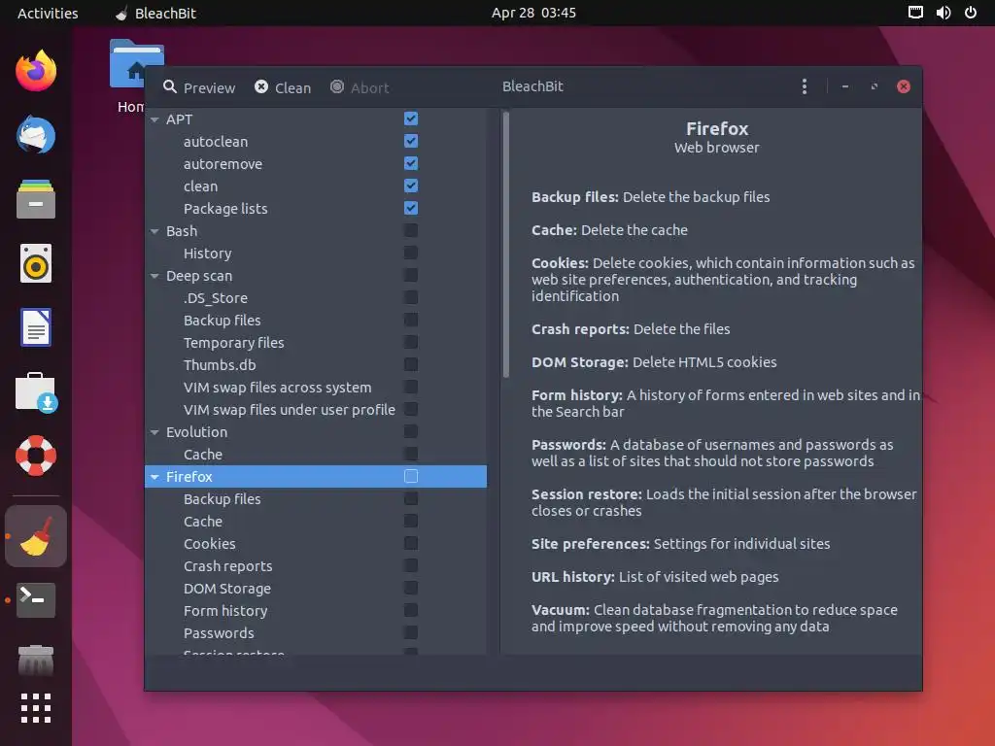
Task: Open LibreOffice Writer from the dock
Action: point(36,327)
